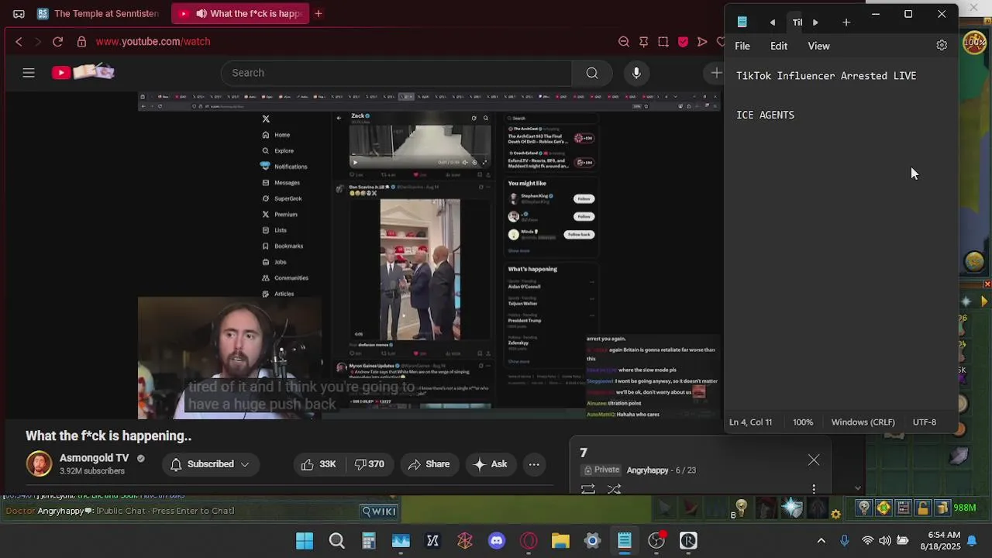
Task: Click the 100% run energy orb
Action: click(974, 43)
